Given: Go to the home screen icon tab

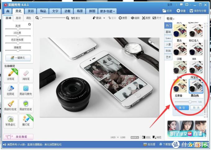Looking at the screenshot, I should click(8, 11).
